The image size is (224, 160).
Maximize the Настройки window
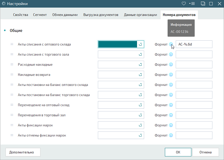click(x=211, y=4)
